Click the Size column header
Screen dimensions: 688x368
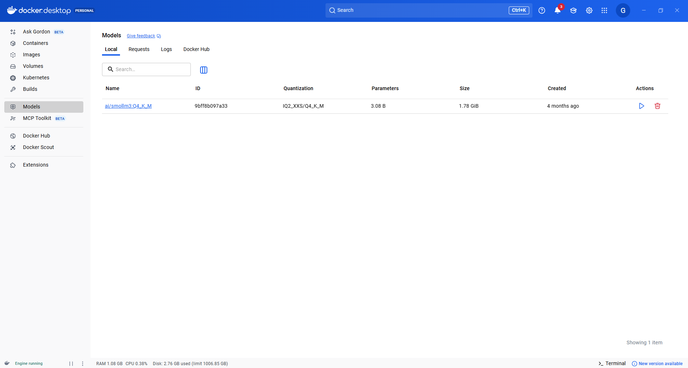[465, 88]
